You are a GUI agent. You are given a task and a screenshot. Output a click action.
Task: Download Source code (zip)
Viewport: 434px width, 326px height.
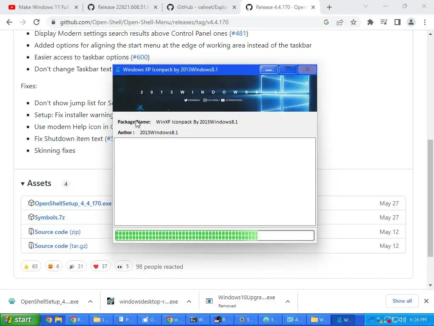57,232
